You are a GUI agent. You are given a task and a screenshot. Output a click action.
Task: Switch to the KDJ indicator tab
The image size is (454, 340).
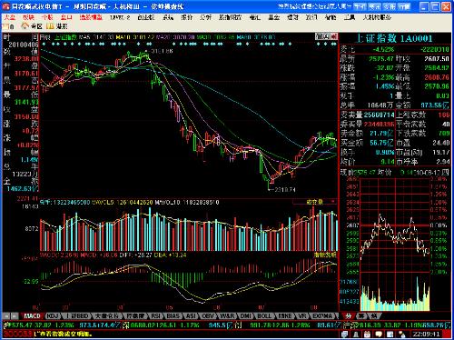pos(53,316)
